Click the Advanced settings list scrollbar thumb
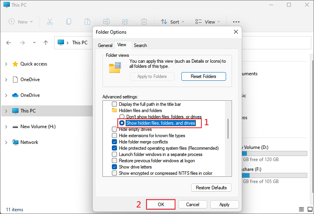Screen dimensions: 314x214 (228, 129)
